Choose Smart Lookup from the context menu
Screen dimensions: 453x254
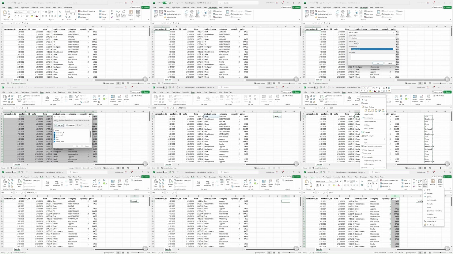[373, 118]
